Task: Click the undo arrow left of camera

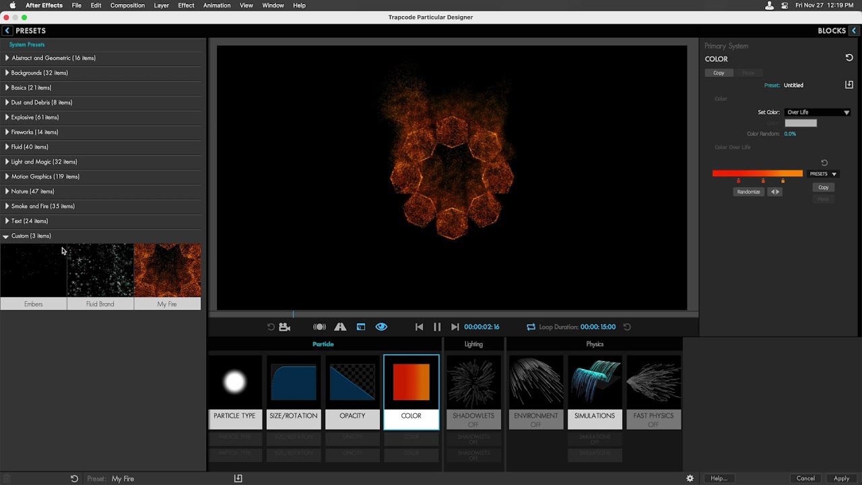Action: pyautogui.click(x=271, y=327)
